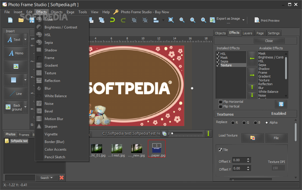
Task: Expand the Background dropdown arrow
Action: pyautogui.click(x=26, y=107)
